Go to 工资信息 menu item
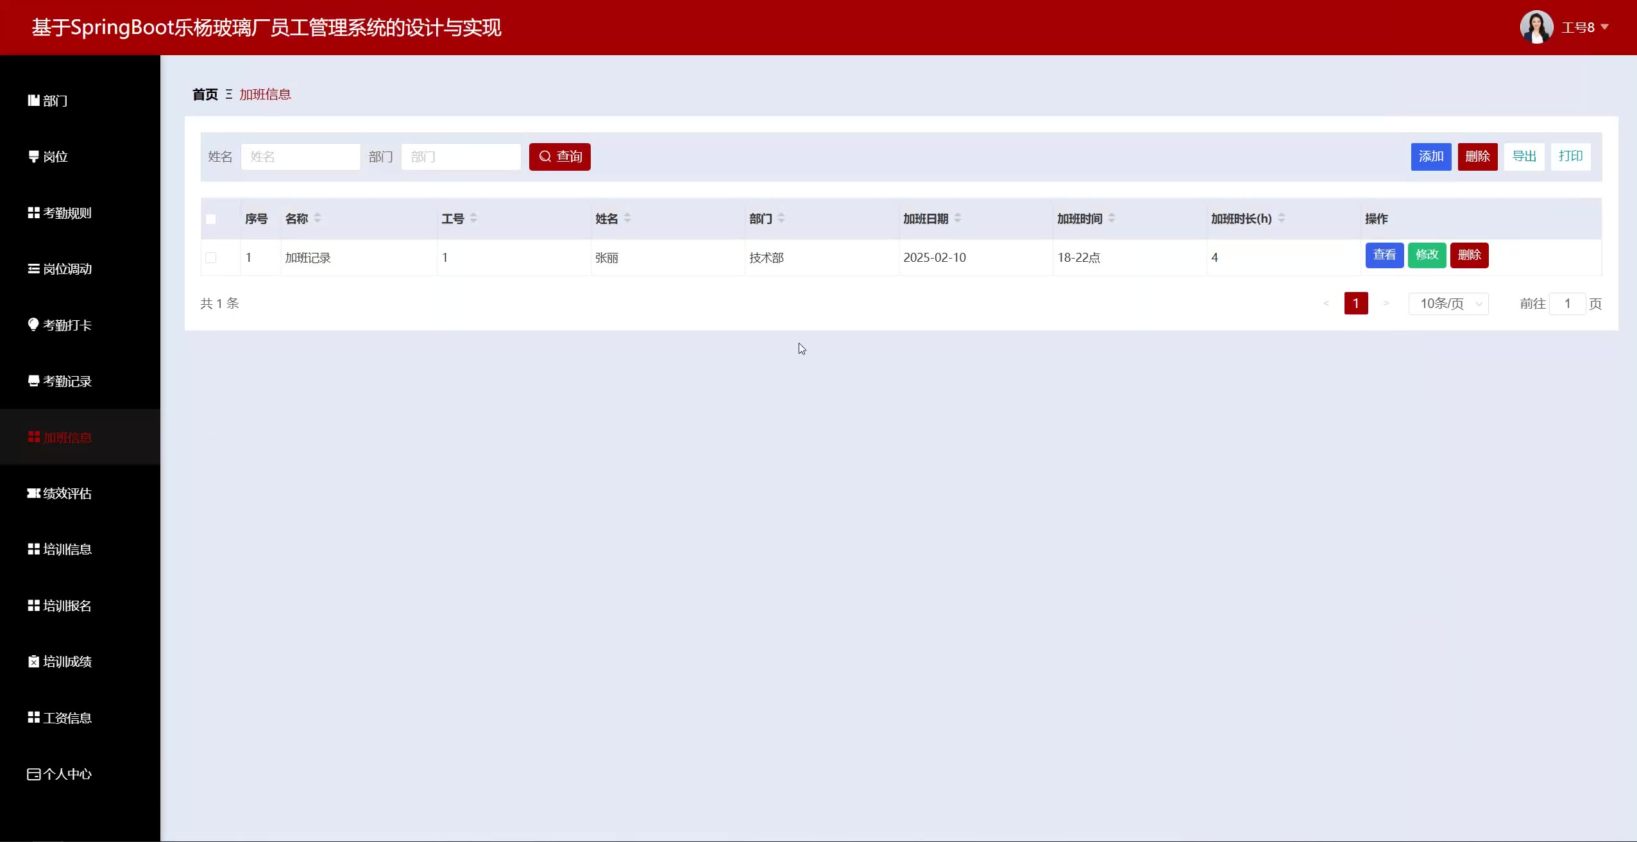Viewport: 1637px width, 842px height. coord(67,717)
